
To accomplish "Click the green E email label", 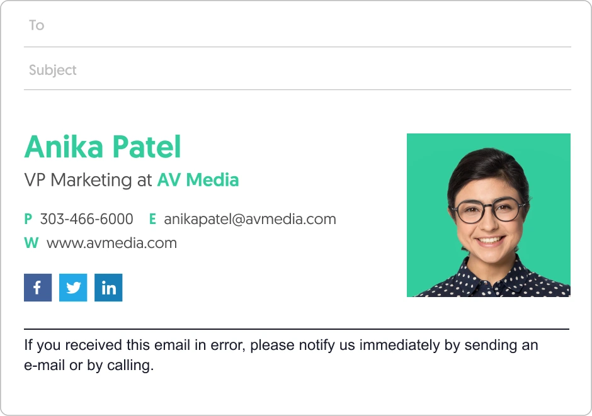I will [x=152, y=219].
